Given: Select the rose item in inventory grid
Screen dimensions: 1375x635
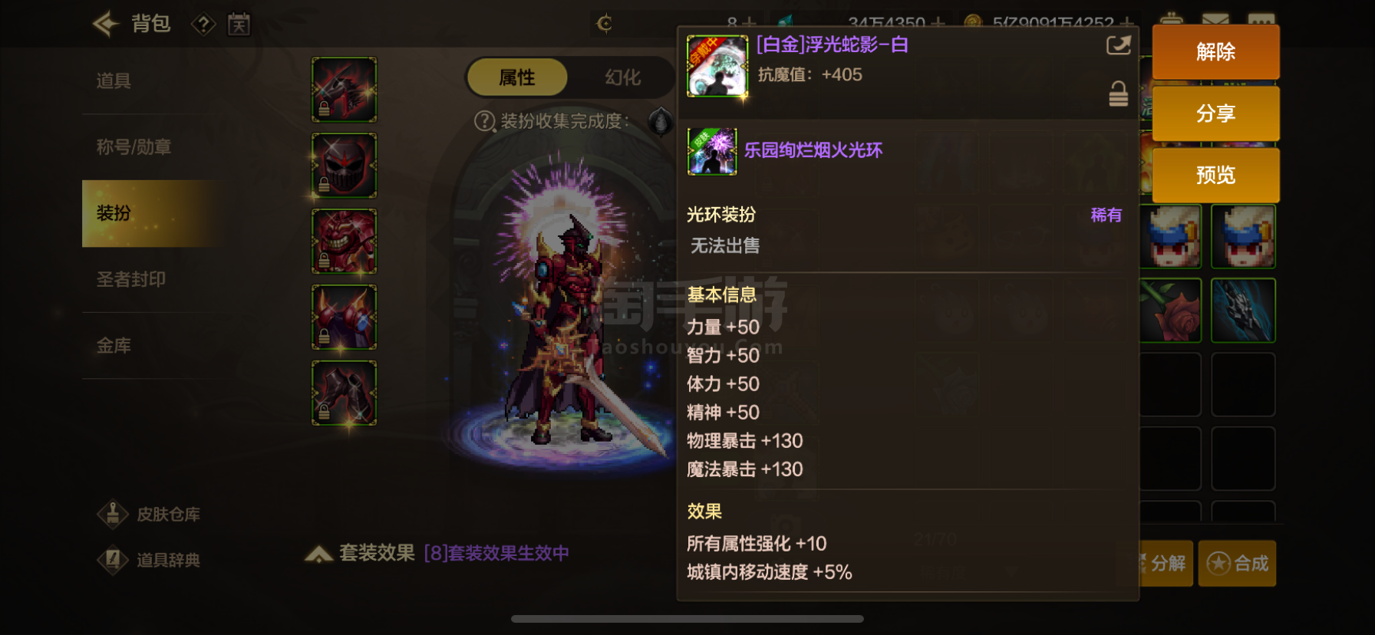Looking at the screenshot, I should point(1170,310).
